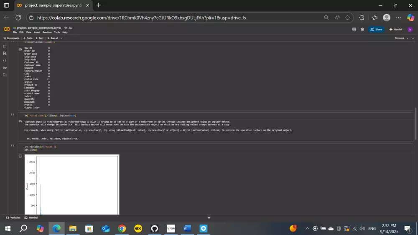
Task: Click the browser address bar URL
Action: click(x=141, y=18)
